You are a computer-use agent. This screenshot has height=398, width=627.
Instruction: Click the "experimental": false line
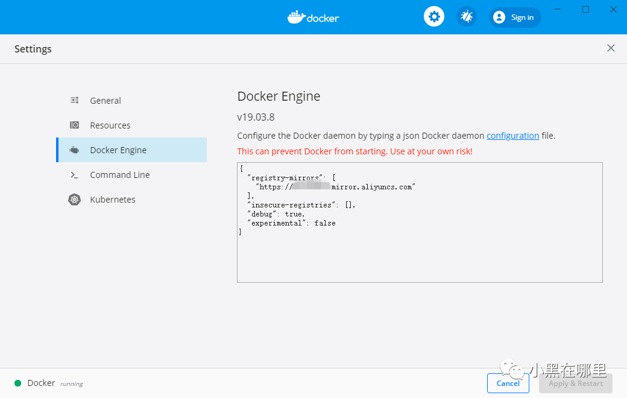click(291, 223)
